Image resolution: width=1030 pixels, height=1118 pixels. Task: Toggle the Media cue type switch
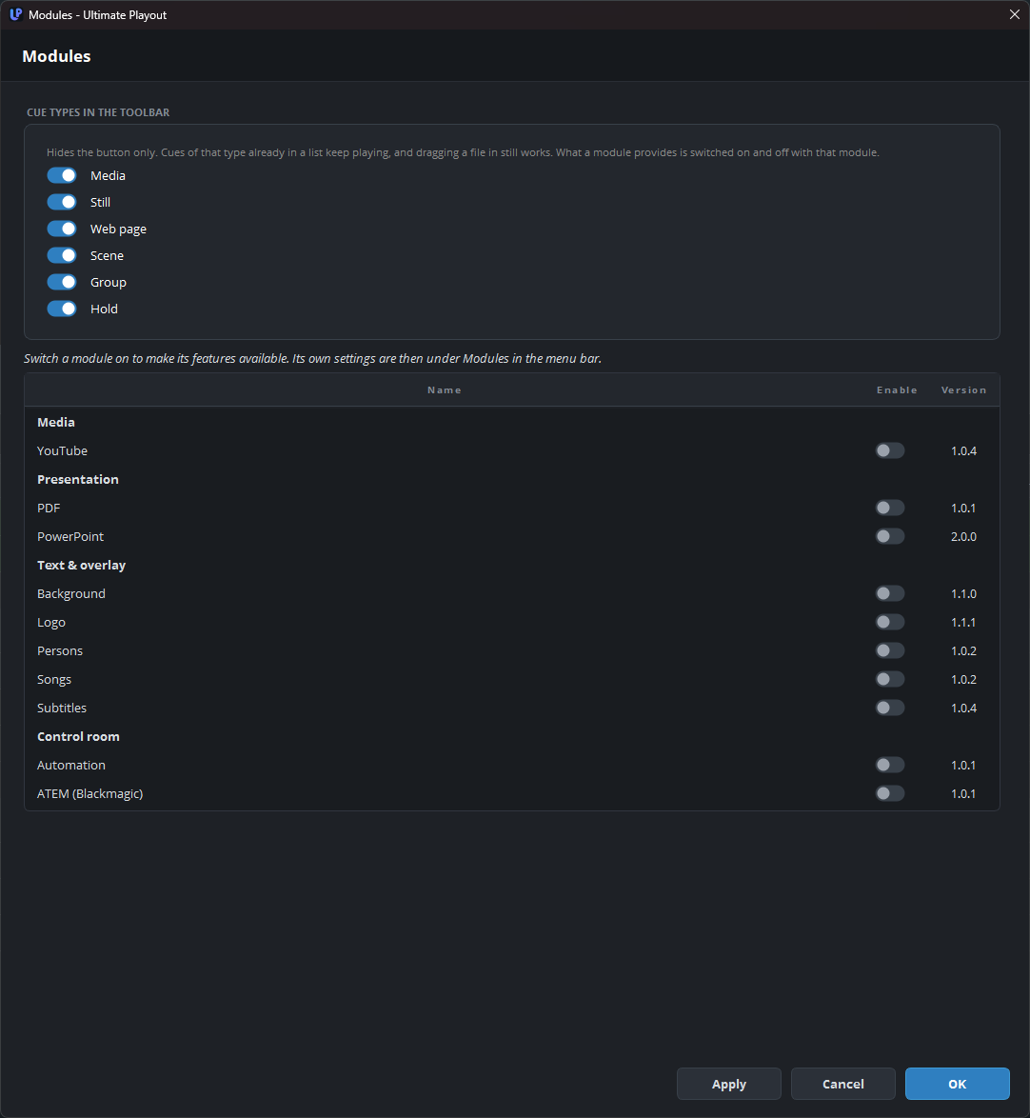tap(62, 175)
